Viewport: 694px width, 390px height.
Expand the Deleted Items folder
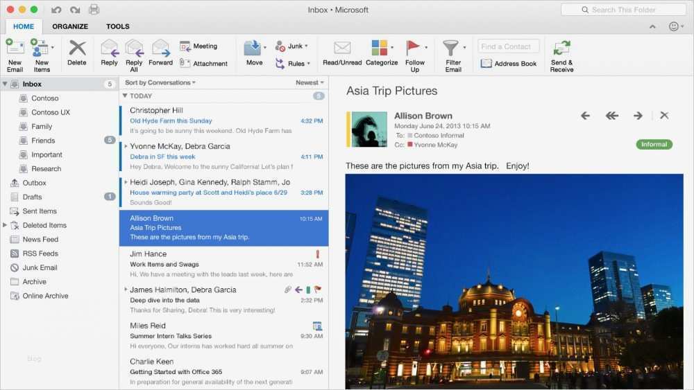pyautogui.click(x=5, y=225)
